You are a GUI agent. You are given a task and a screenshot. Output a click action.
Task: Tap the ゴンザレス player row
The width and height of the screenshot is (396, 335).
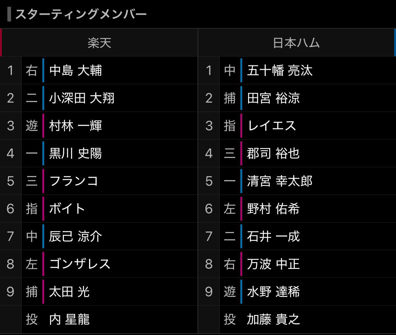pos(99,264)
